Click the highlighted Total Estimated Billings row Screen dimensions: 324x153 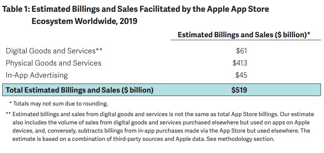click(x=161, y=90)
